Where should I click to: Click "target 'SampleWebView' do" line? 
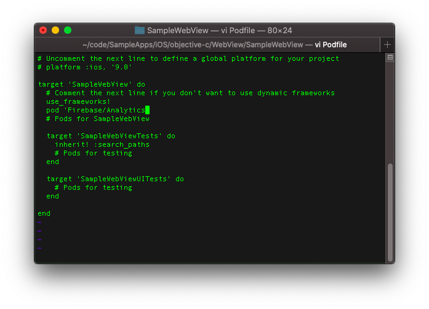click(91, 84)
